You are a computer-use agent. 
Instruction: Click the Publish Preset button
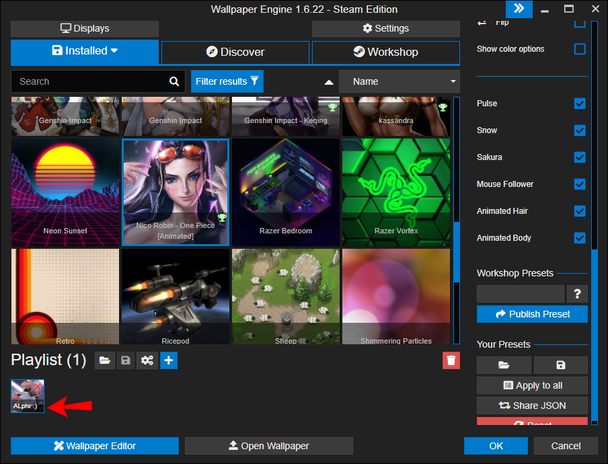click(x=532, y=314)
